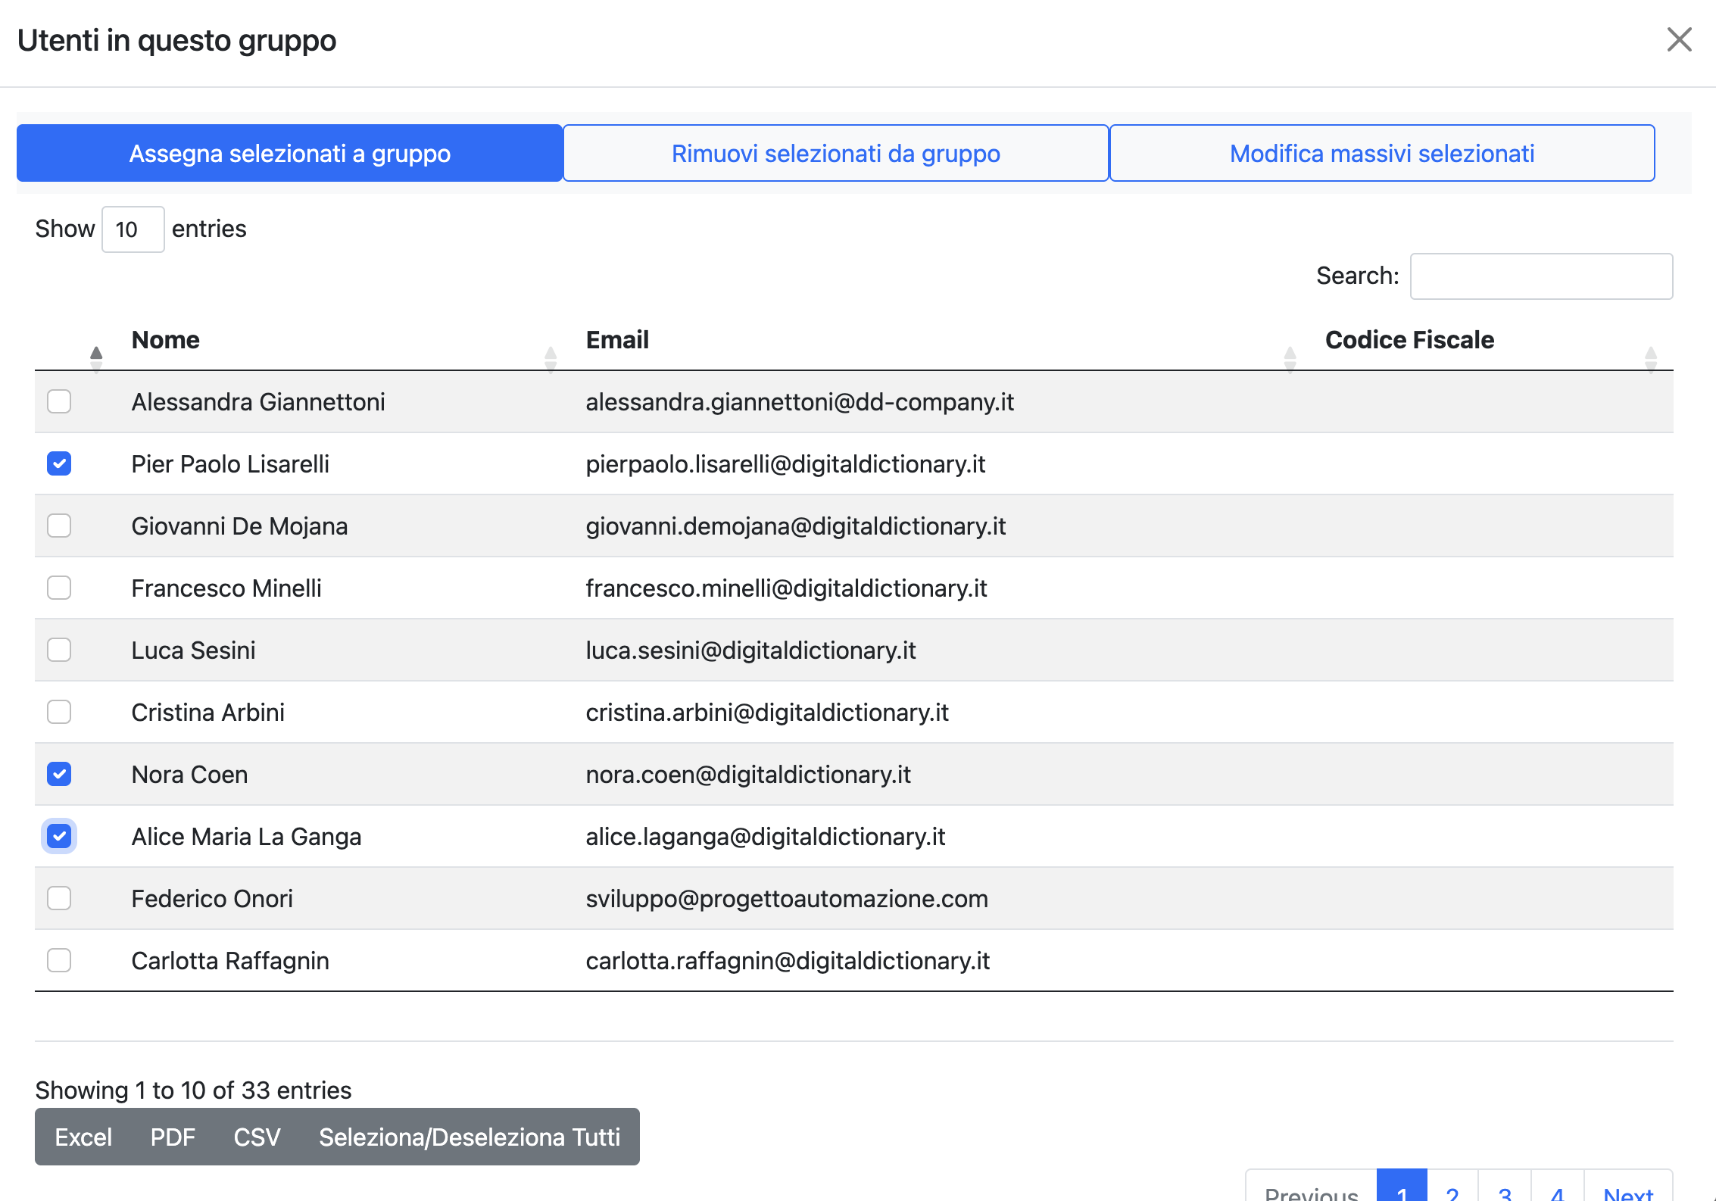The height and width of the screenshot is (1201, 1716).
Task: Check Francesco Minelli's checkbox
Action: pos(59,588)
